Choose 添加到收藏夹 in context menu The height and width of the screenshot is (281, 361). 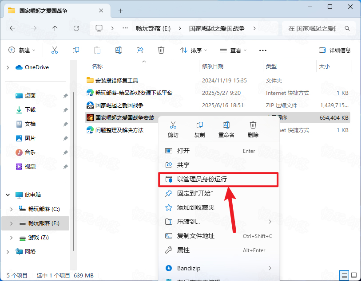click(x=219, y=207)
